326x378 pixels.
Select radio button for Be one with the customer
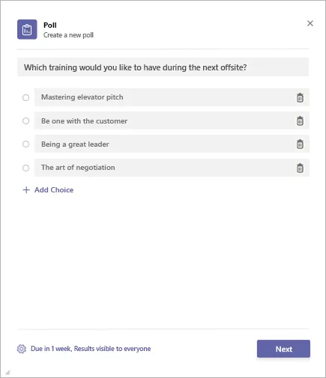click(x=25, y=121)
